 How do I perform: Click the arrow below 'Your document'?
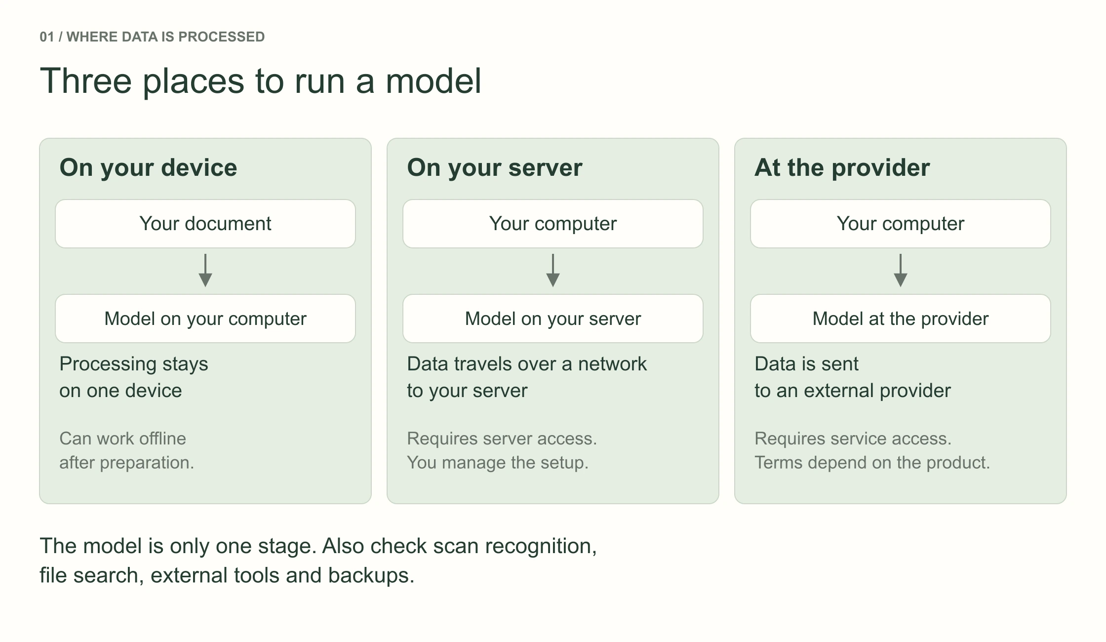(205, 271)
